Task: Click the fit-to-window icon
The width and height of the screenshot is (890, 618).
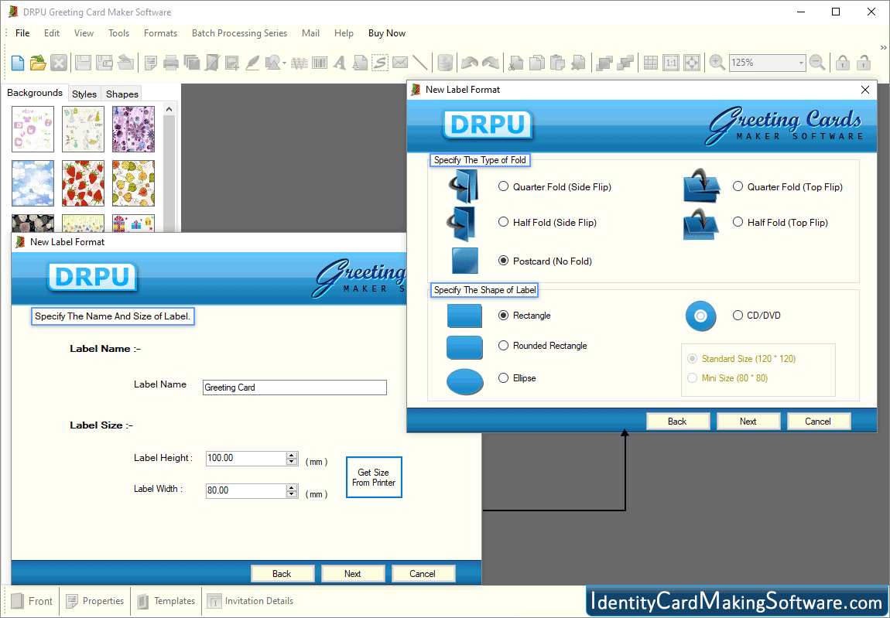Action: [691, 63]
